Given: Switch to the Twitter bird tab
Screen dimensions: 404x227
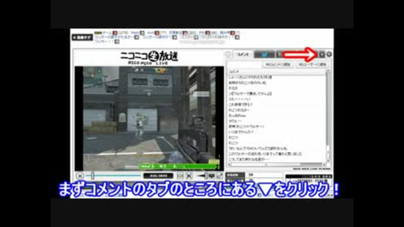Looking at the screenshot, I should (264, 54).
